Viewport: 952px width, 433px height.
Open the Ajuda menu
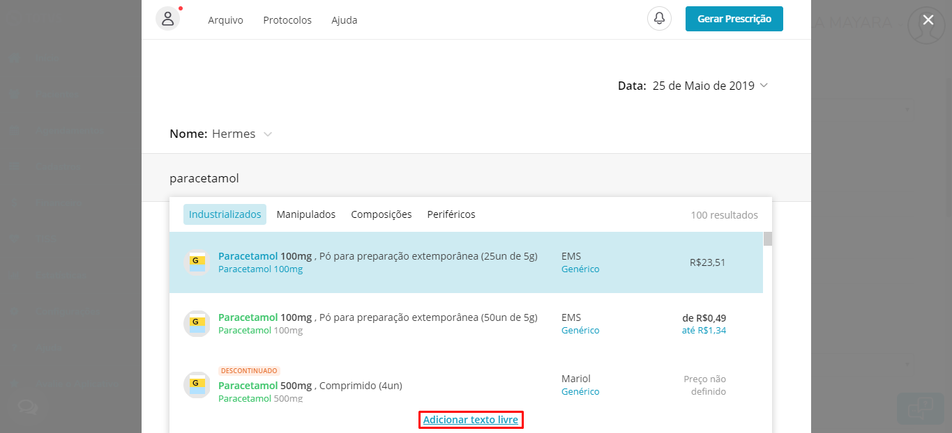coord(345,20)
